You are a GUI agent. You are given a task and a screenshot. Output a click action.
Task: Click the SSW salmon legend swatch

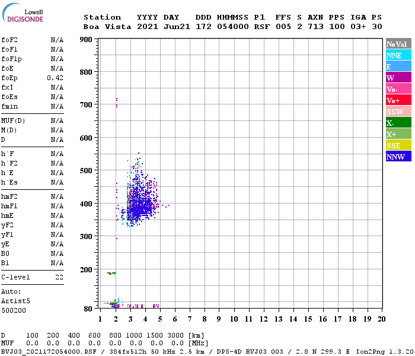point(398,112)
